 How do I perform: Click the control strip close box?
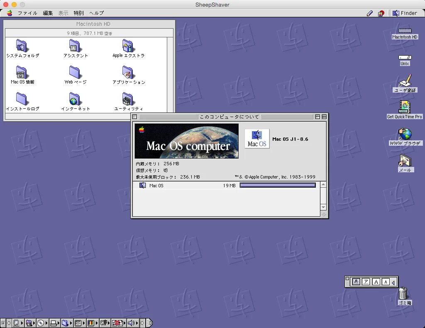tap(3, 323)
